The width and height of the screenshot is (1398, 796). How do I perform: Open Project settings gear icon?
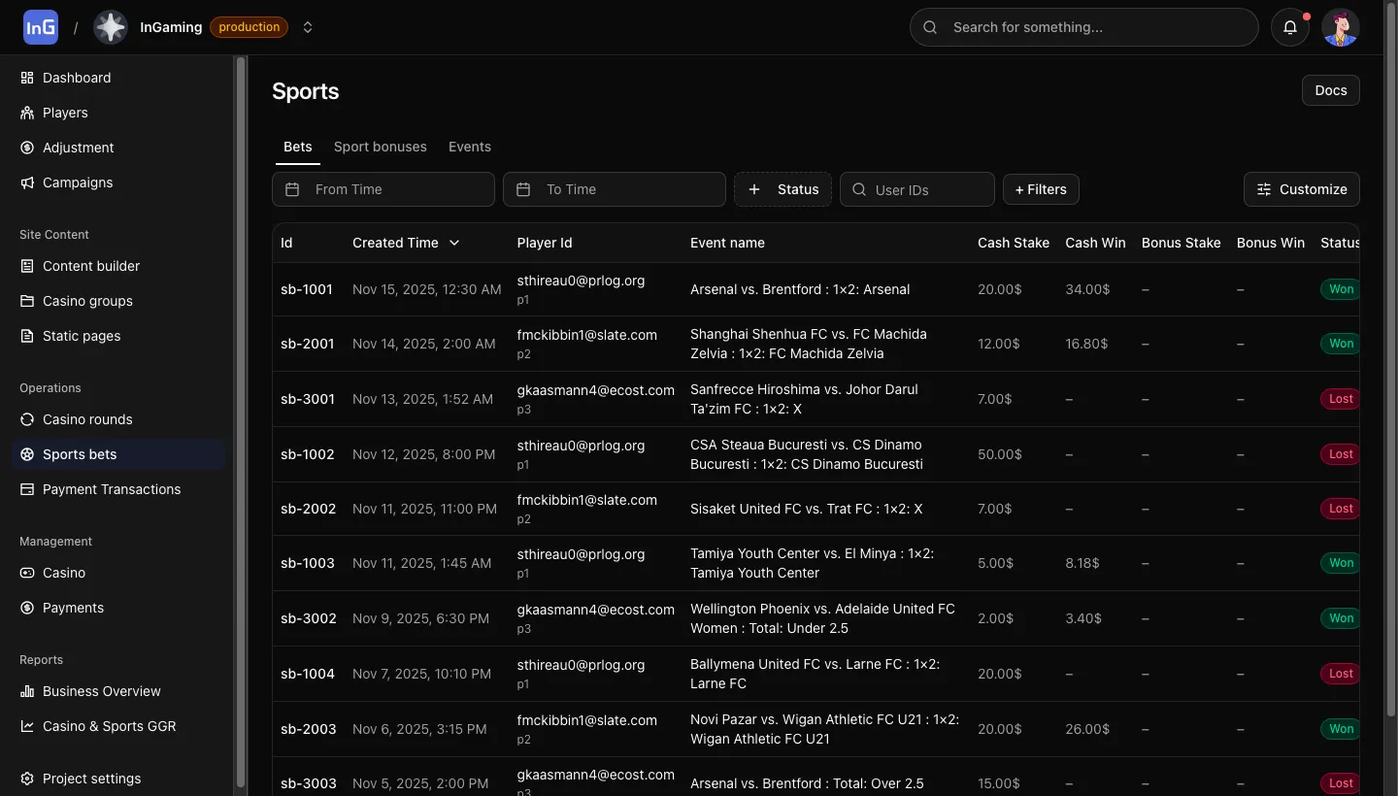click(x=27, y=779)
